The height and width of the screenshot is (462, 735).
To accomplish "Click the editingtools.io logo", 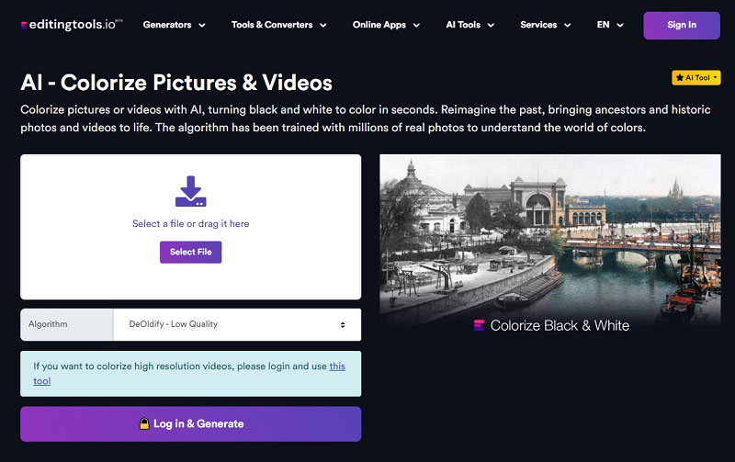I will tap(72, 25).
